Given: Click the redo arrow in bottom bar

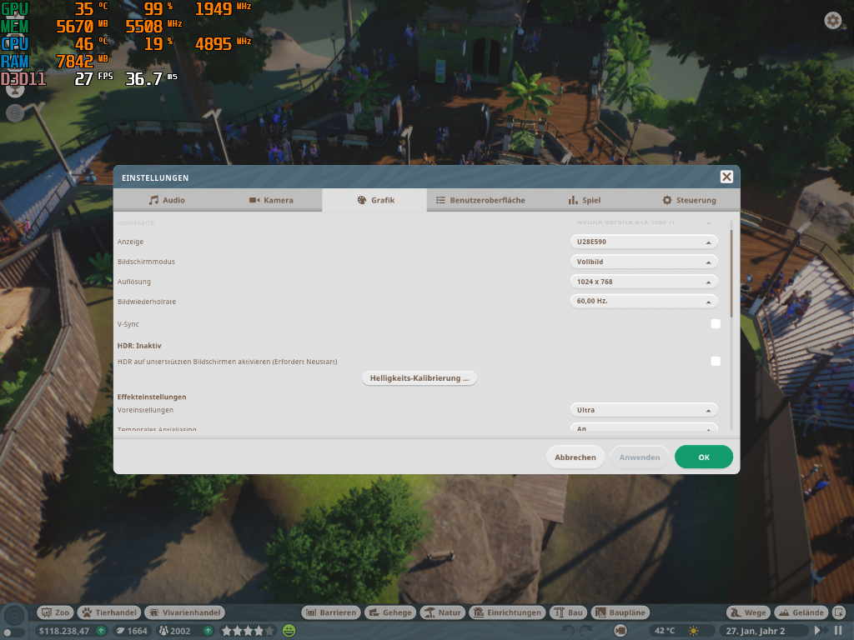Looking at the screenshot, I should coord(586,632).
